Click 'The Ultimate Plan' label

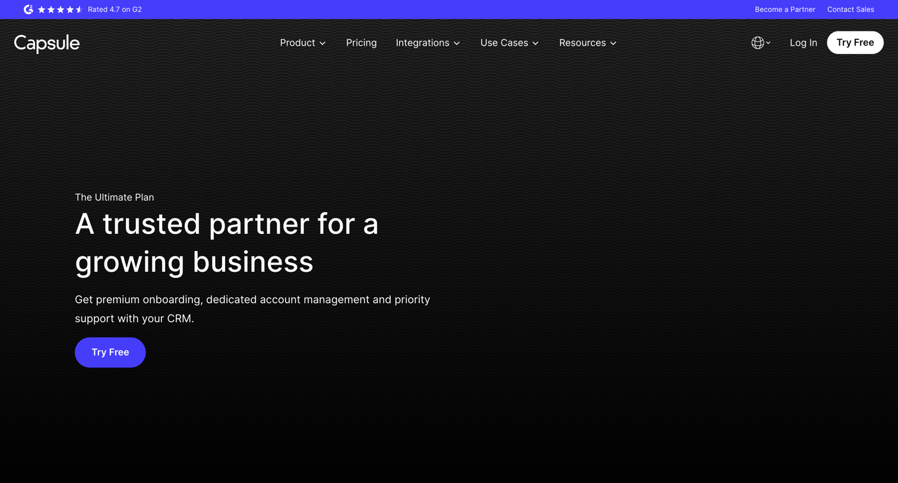pos(115,197)
